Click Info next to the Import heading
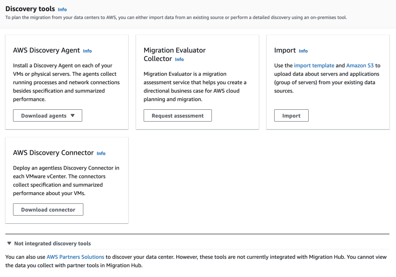 pos(303,51)
